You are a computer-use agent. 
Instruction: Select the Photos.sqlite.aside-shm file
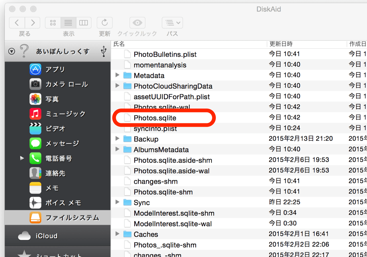(x=239, y=160)
